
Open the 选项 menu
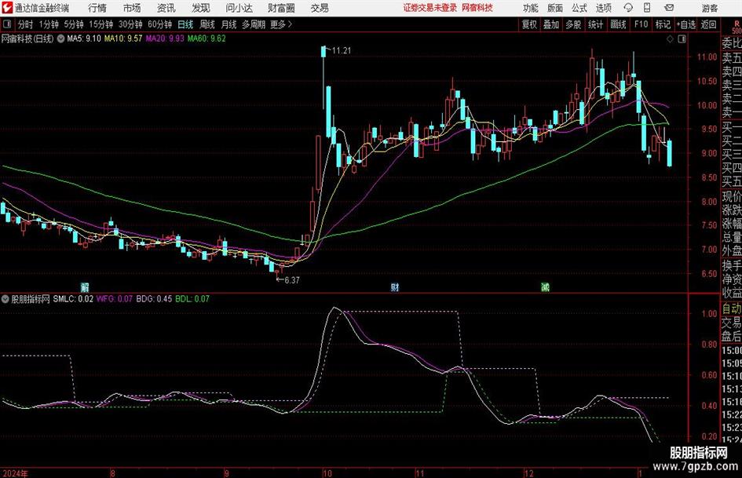603,8
